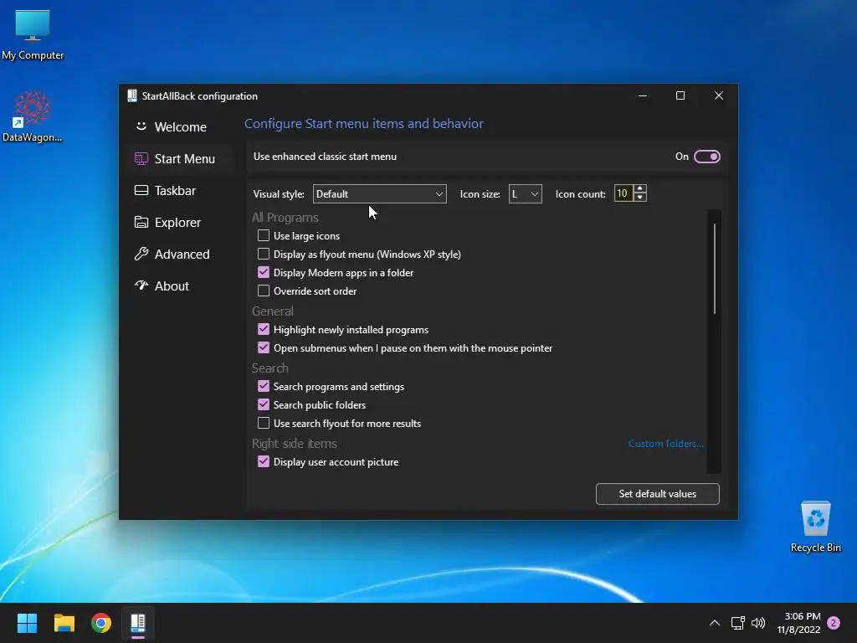Viewport: 857px width, 643px height.
Task: Decrease Icon count with down arrow
Action: (x=640, y=198)
